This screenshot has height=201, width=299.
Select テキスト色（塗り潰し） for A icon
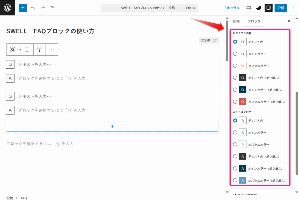(235, 157)
